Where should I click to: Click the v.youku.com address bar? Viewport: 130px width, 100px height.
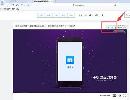pyautogui.click(x=81, y=5)
